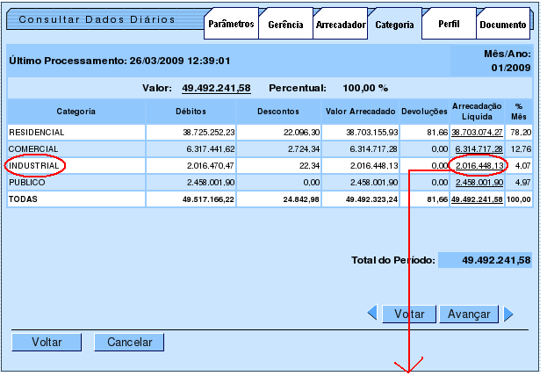547x383 pixels.
Task: Open RESIDENCIAL net amount link 38.703.074,27
Action: [477, 132]
